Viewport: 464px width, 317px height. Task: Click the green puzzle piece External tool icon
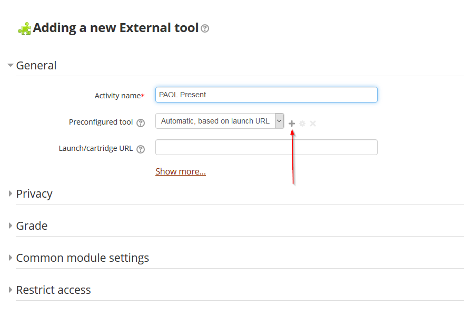click(24, 29)
